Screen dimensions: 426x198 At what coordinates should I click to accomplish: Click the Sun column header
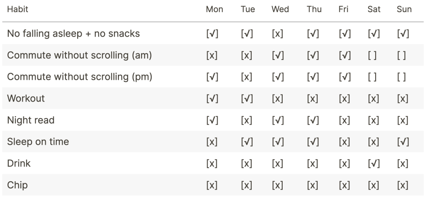click(404, 10)
